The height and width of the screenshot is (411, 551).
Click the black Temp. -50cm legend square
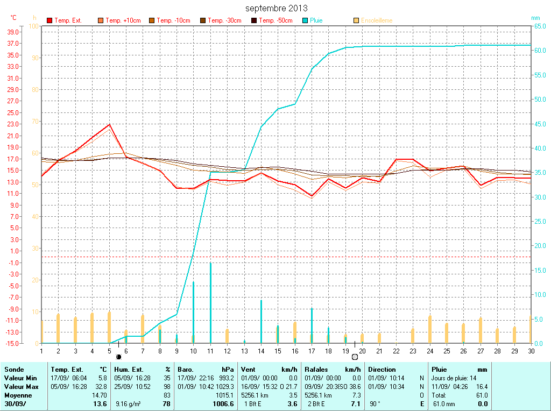coord(254,20)
